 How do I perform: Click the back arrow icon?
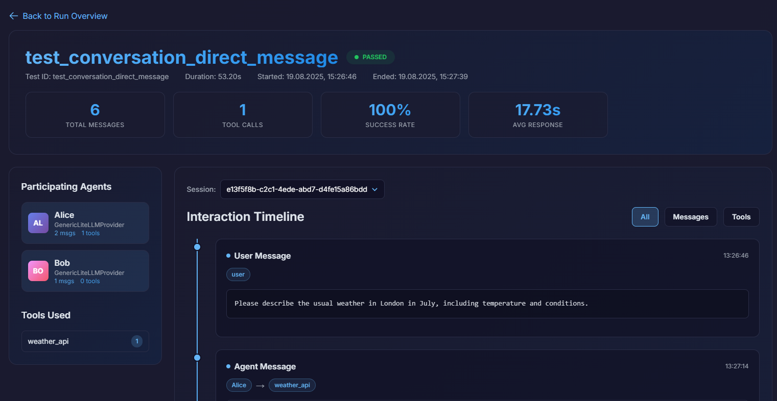pyautogui.click(x=14, y=16)
